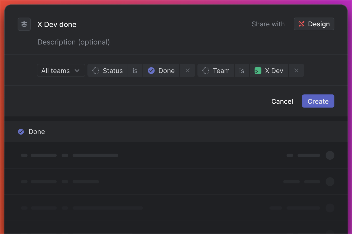
Task: Collapse the Done group header
Action: [x=176, y=132]
